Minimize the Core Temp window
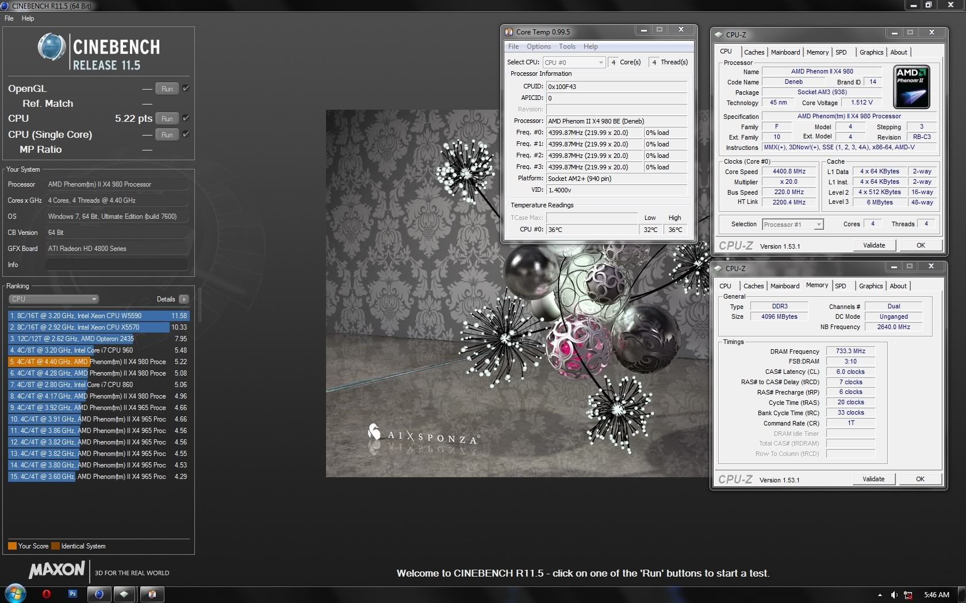 point(643,30)
